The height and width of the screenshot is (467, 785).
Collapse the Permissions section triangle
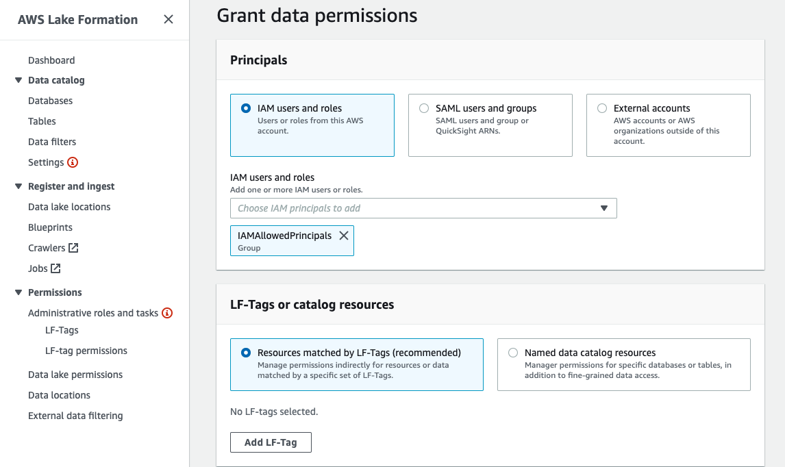[18, 292]
